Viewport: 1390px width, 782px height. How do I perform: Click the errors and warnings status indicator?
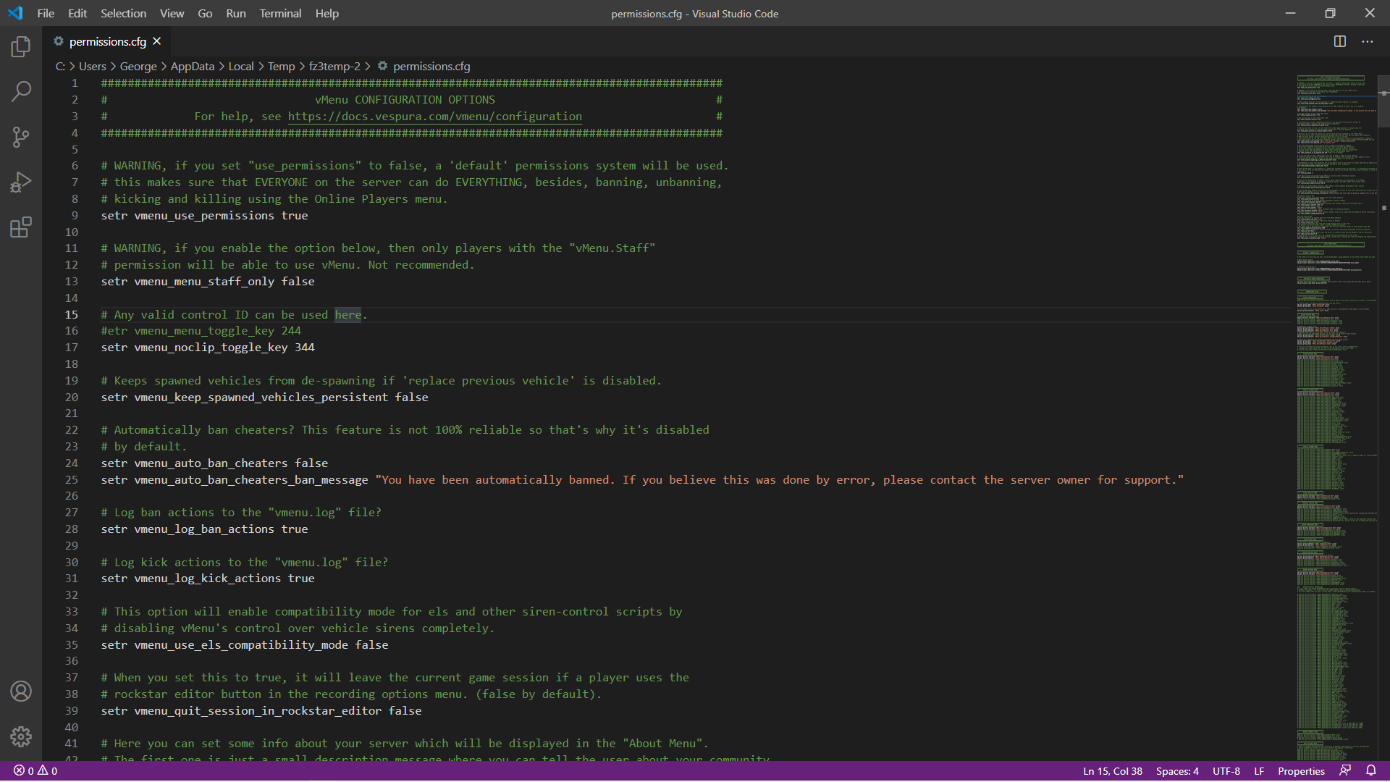click(x=35, y=771)
